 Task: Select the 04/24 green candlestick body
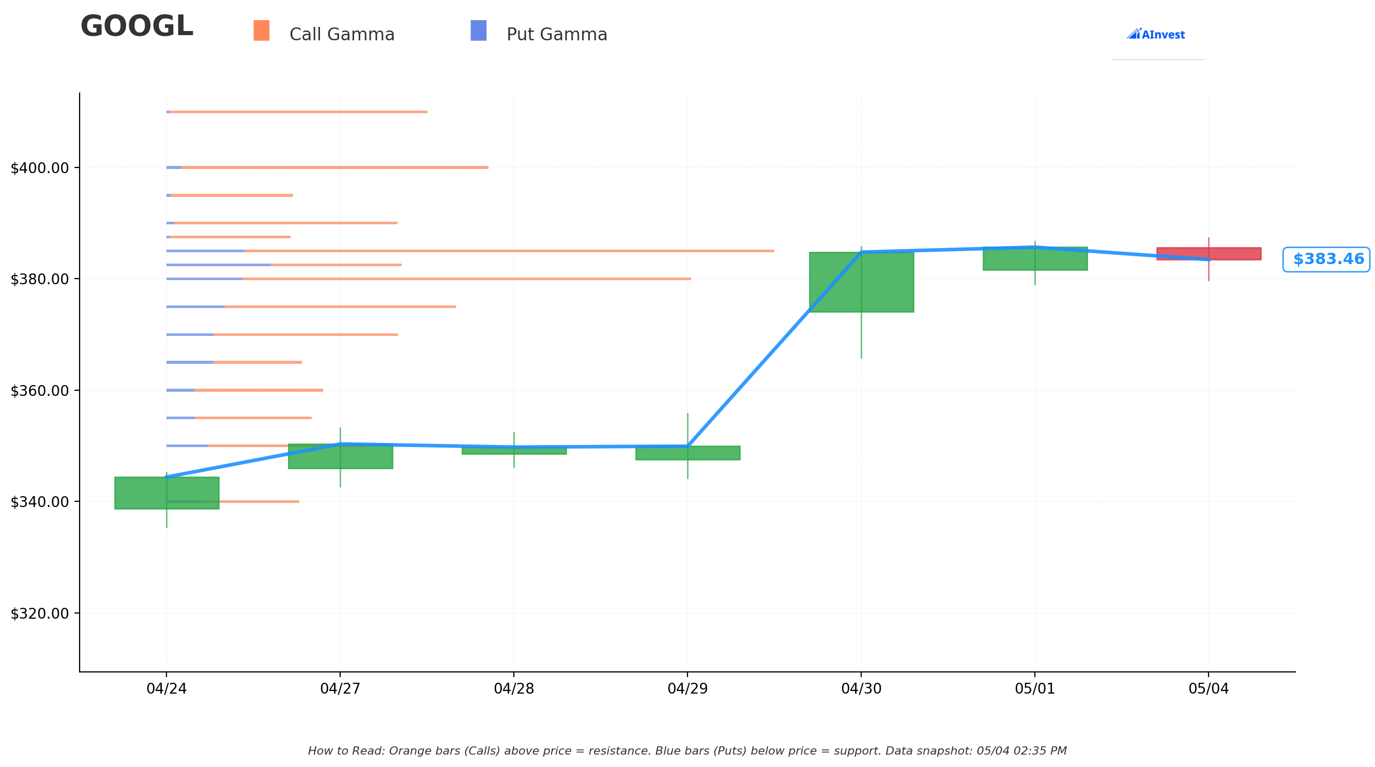coord(166,493)
